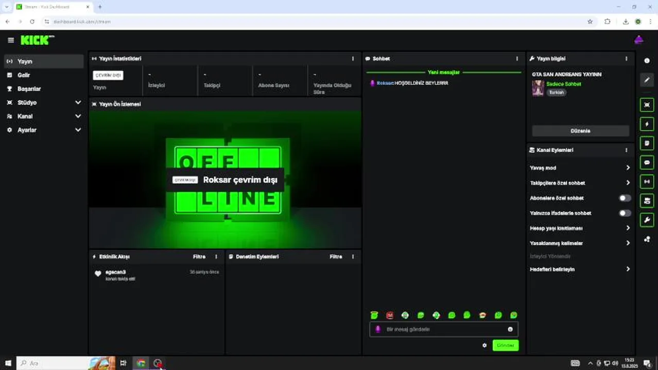Click the KICK logo
The image size is (658, 370).
(37, 40)
